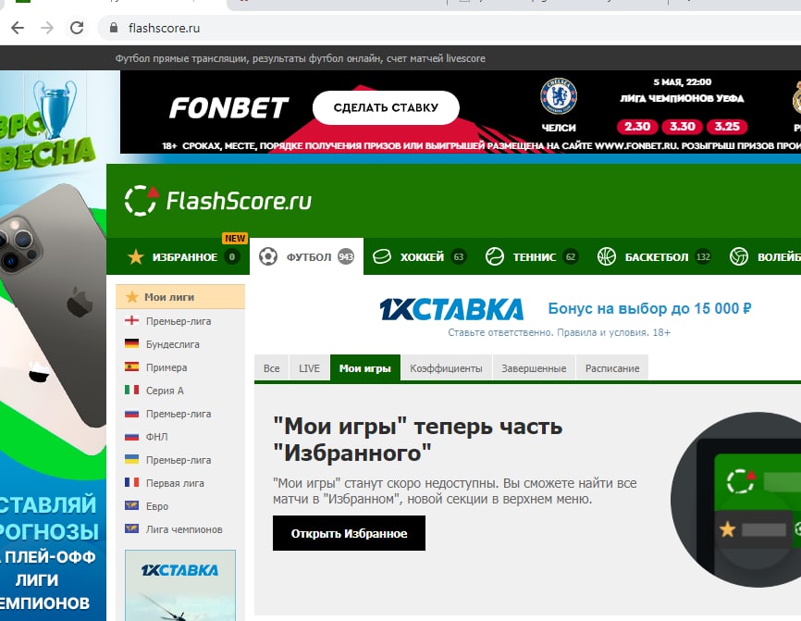Click the Ukrainian flag by Премьер-лига
The image size is (801, 621).
pyautogui.click(x=131, y=459)
